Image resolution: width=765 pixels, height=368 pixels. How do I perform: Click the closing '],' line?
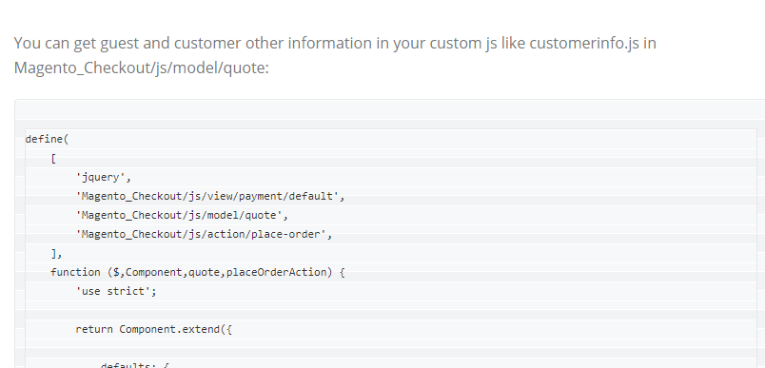[56, 254]
